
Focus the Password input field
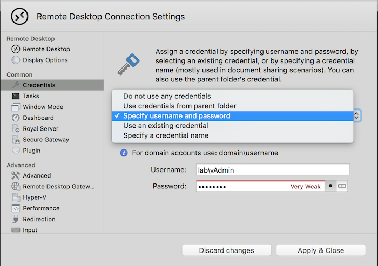(243, 187)
